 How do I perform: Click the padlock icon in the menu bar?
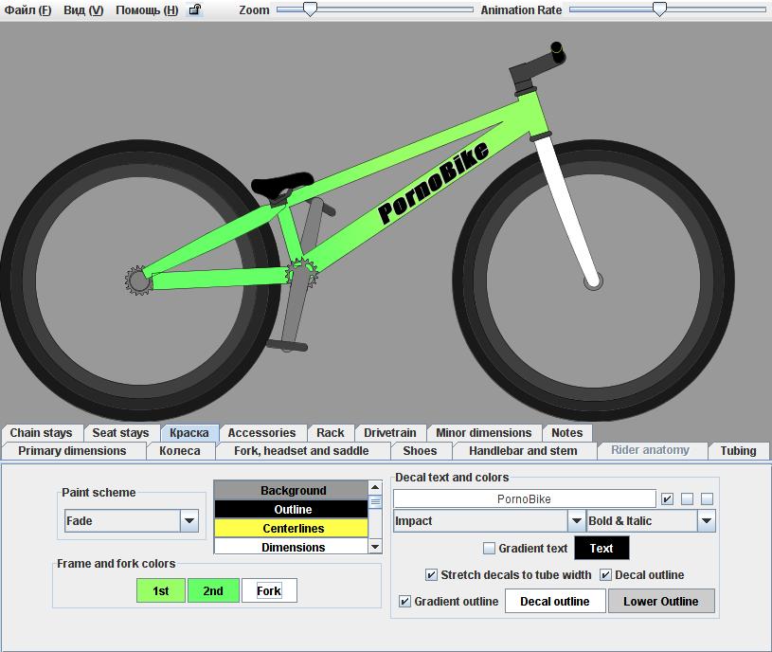tap(195, 10)
